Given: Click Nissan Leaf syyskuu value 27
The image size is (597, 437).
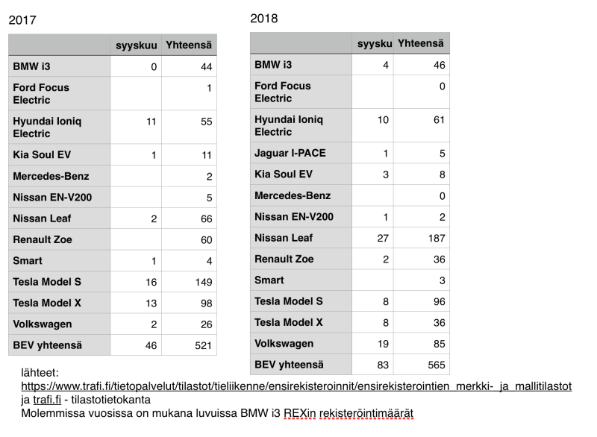Looking at the screenshot, I should (x=374, y=238).
